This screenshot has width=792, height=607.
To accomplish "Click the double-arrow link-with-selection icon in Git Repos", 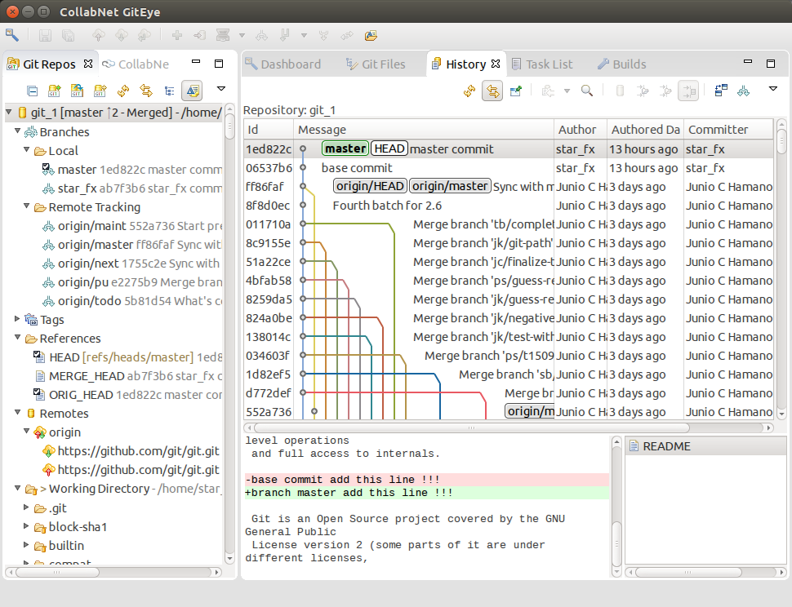I will click(x=146, y=91).
